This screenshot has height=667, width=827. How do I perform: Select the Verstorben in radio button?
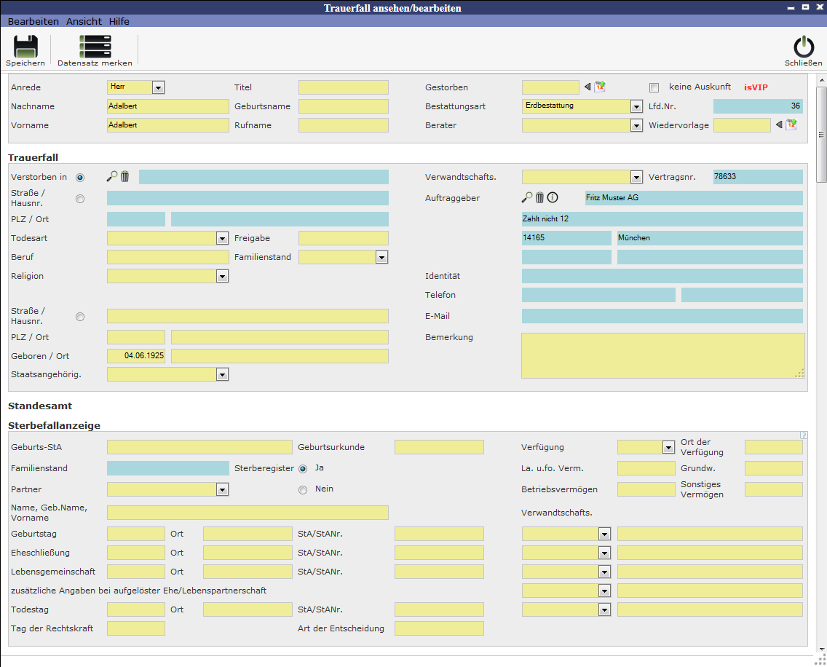click(x=80, y=177)
